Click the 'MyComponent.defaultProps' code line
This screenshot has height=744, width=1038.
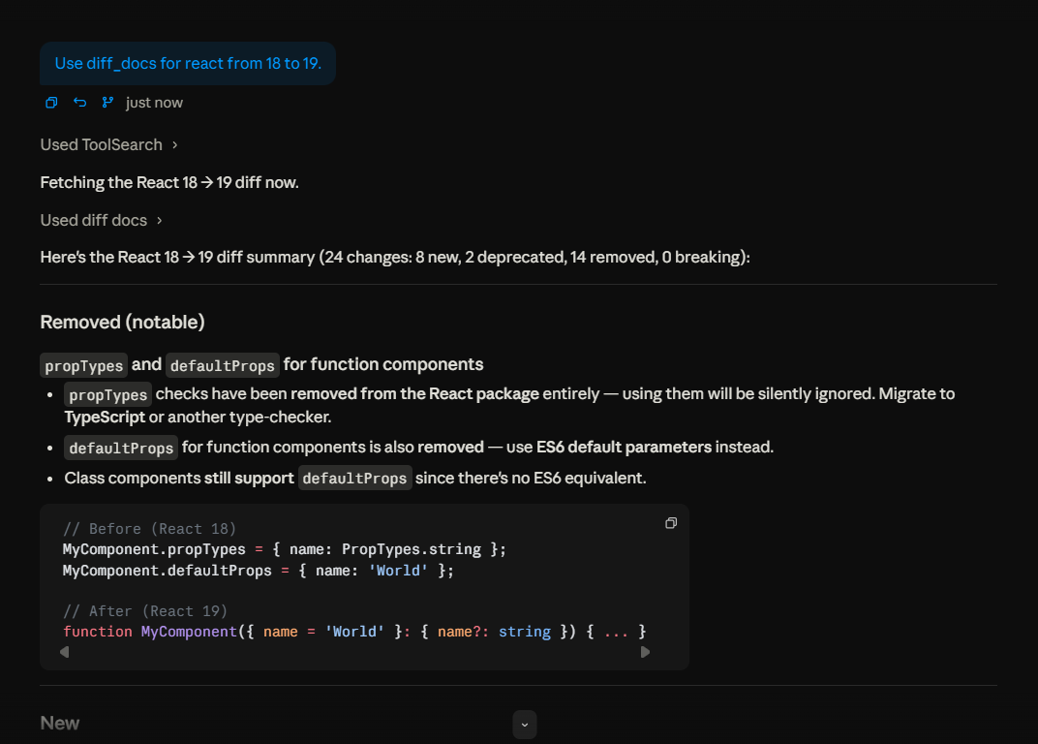(259, 571)
